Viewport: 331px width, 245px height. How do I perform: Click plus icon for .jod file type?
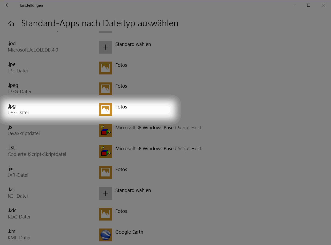point(106,47)
